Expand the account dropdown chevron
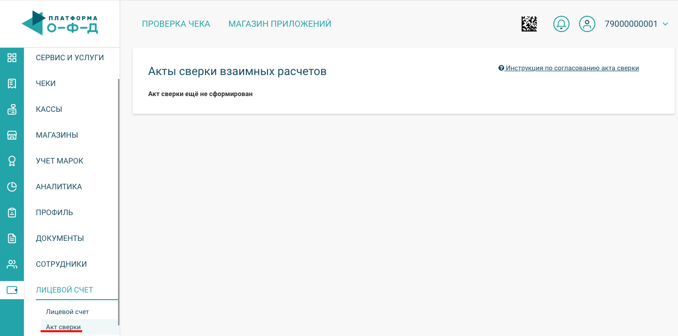The width and height of the screenshot is (678, 336). [665, 24]
